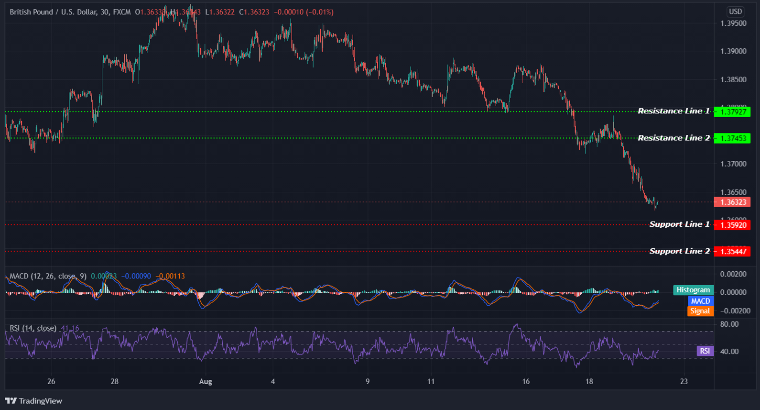Select the Support Line 1 label
Viewport: 760px width, 410px height.
tap(679, 224)
